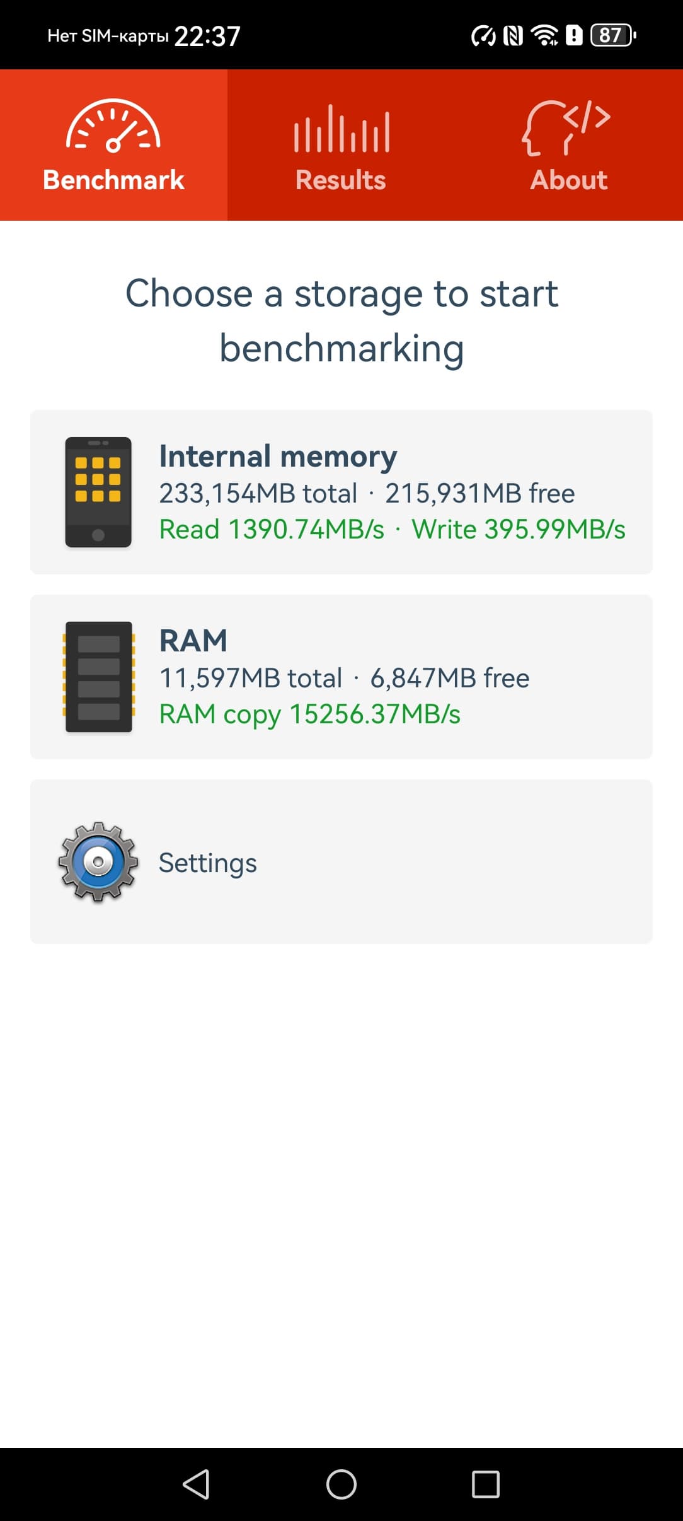
Task: Tap the Read 1390.74MB/s result text
Action: (272, 530)
